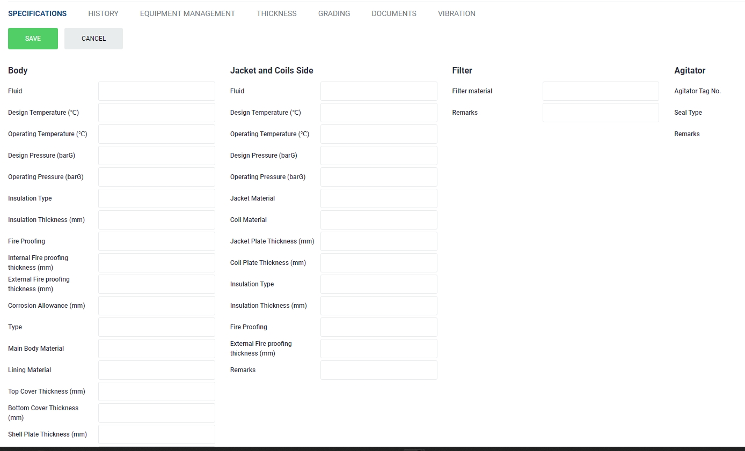
Task: Click the Body Corrosion Allowance field
Action: point(156,306)
